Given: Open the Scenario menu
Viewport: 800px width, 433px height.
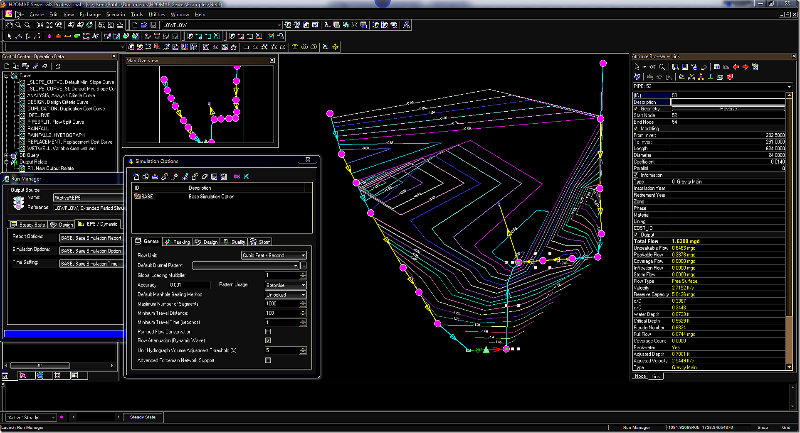Looking at the screenshot, I should tap(115, 14).
